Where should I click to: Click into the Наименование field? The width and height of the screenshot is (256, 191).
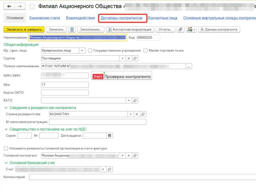[x=78, y=37]
